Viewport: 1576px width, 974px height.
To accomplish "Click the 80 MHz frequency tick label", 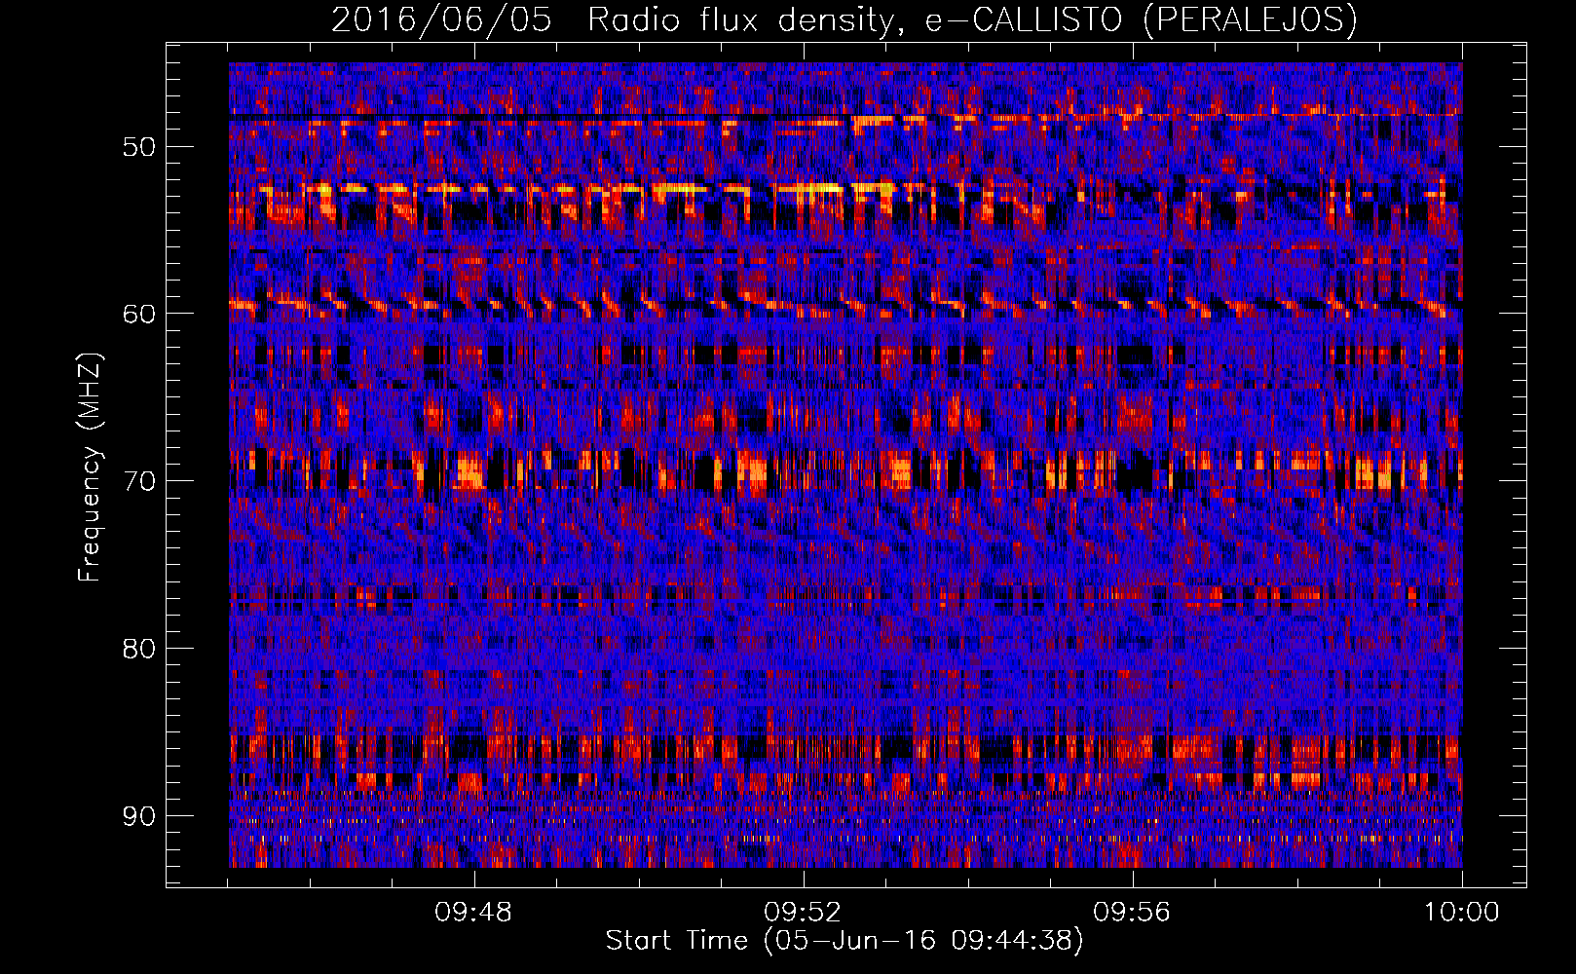I will (139, 649).
